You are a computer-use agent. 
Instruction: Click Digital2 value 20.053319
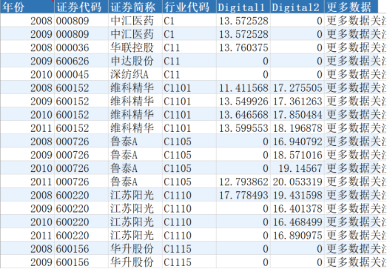pos(297,182)
